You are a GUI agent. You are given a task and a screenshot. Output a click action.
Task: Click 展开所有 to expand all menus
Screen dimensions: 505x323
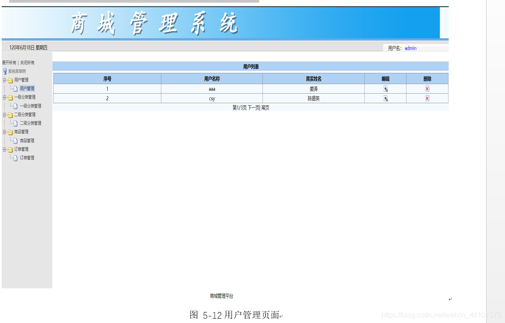click(x=9, y=62)
